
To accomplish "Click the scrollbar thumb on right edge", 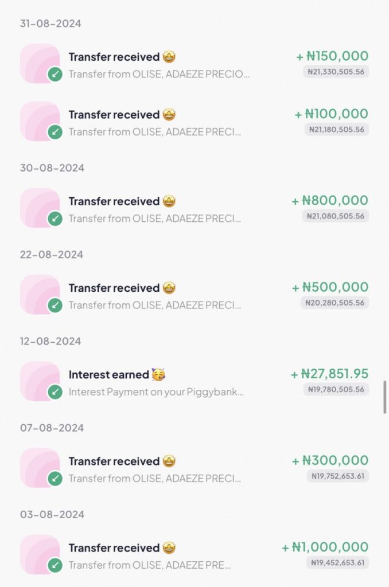I will click(385, 397).
